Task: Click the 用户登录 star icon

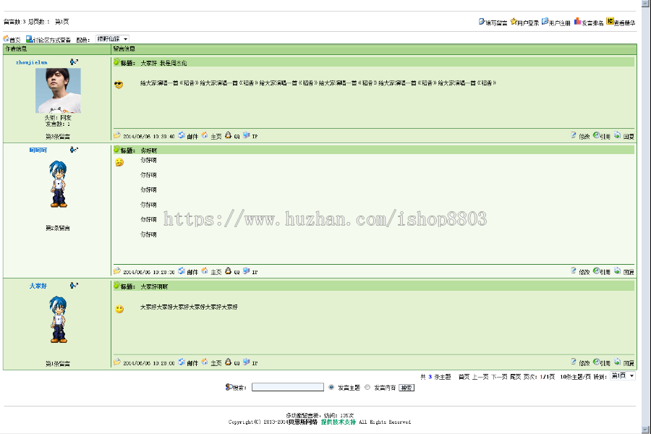Action: 514,21
